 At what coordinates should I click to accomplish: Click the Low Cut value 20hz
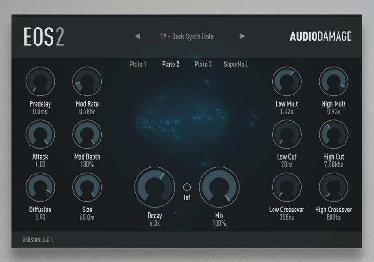point(287,164)
